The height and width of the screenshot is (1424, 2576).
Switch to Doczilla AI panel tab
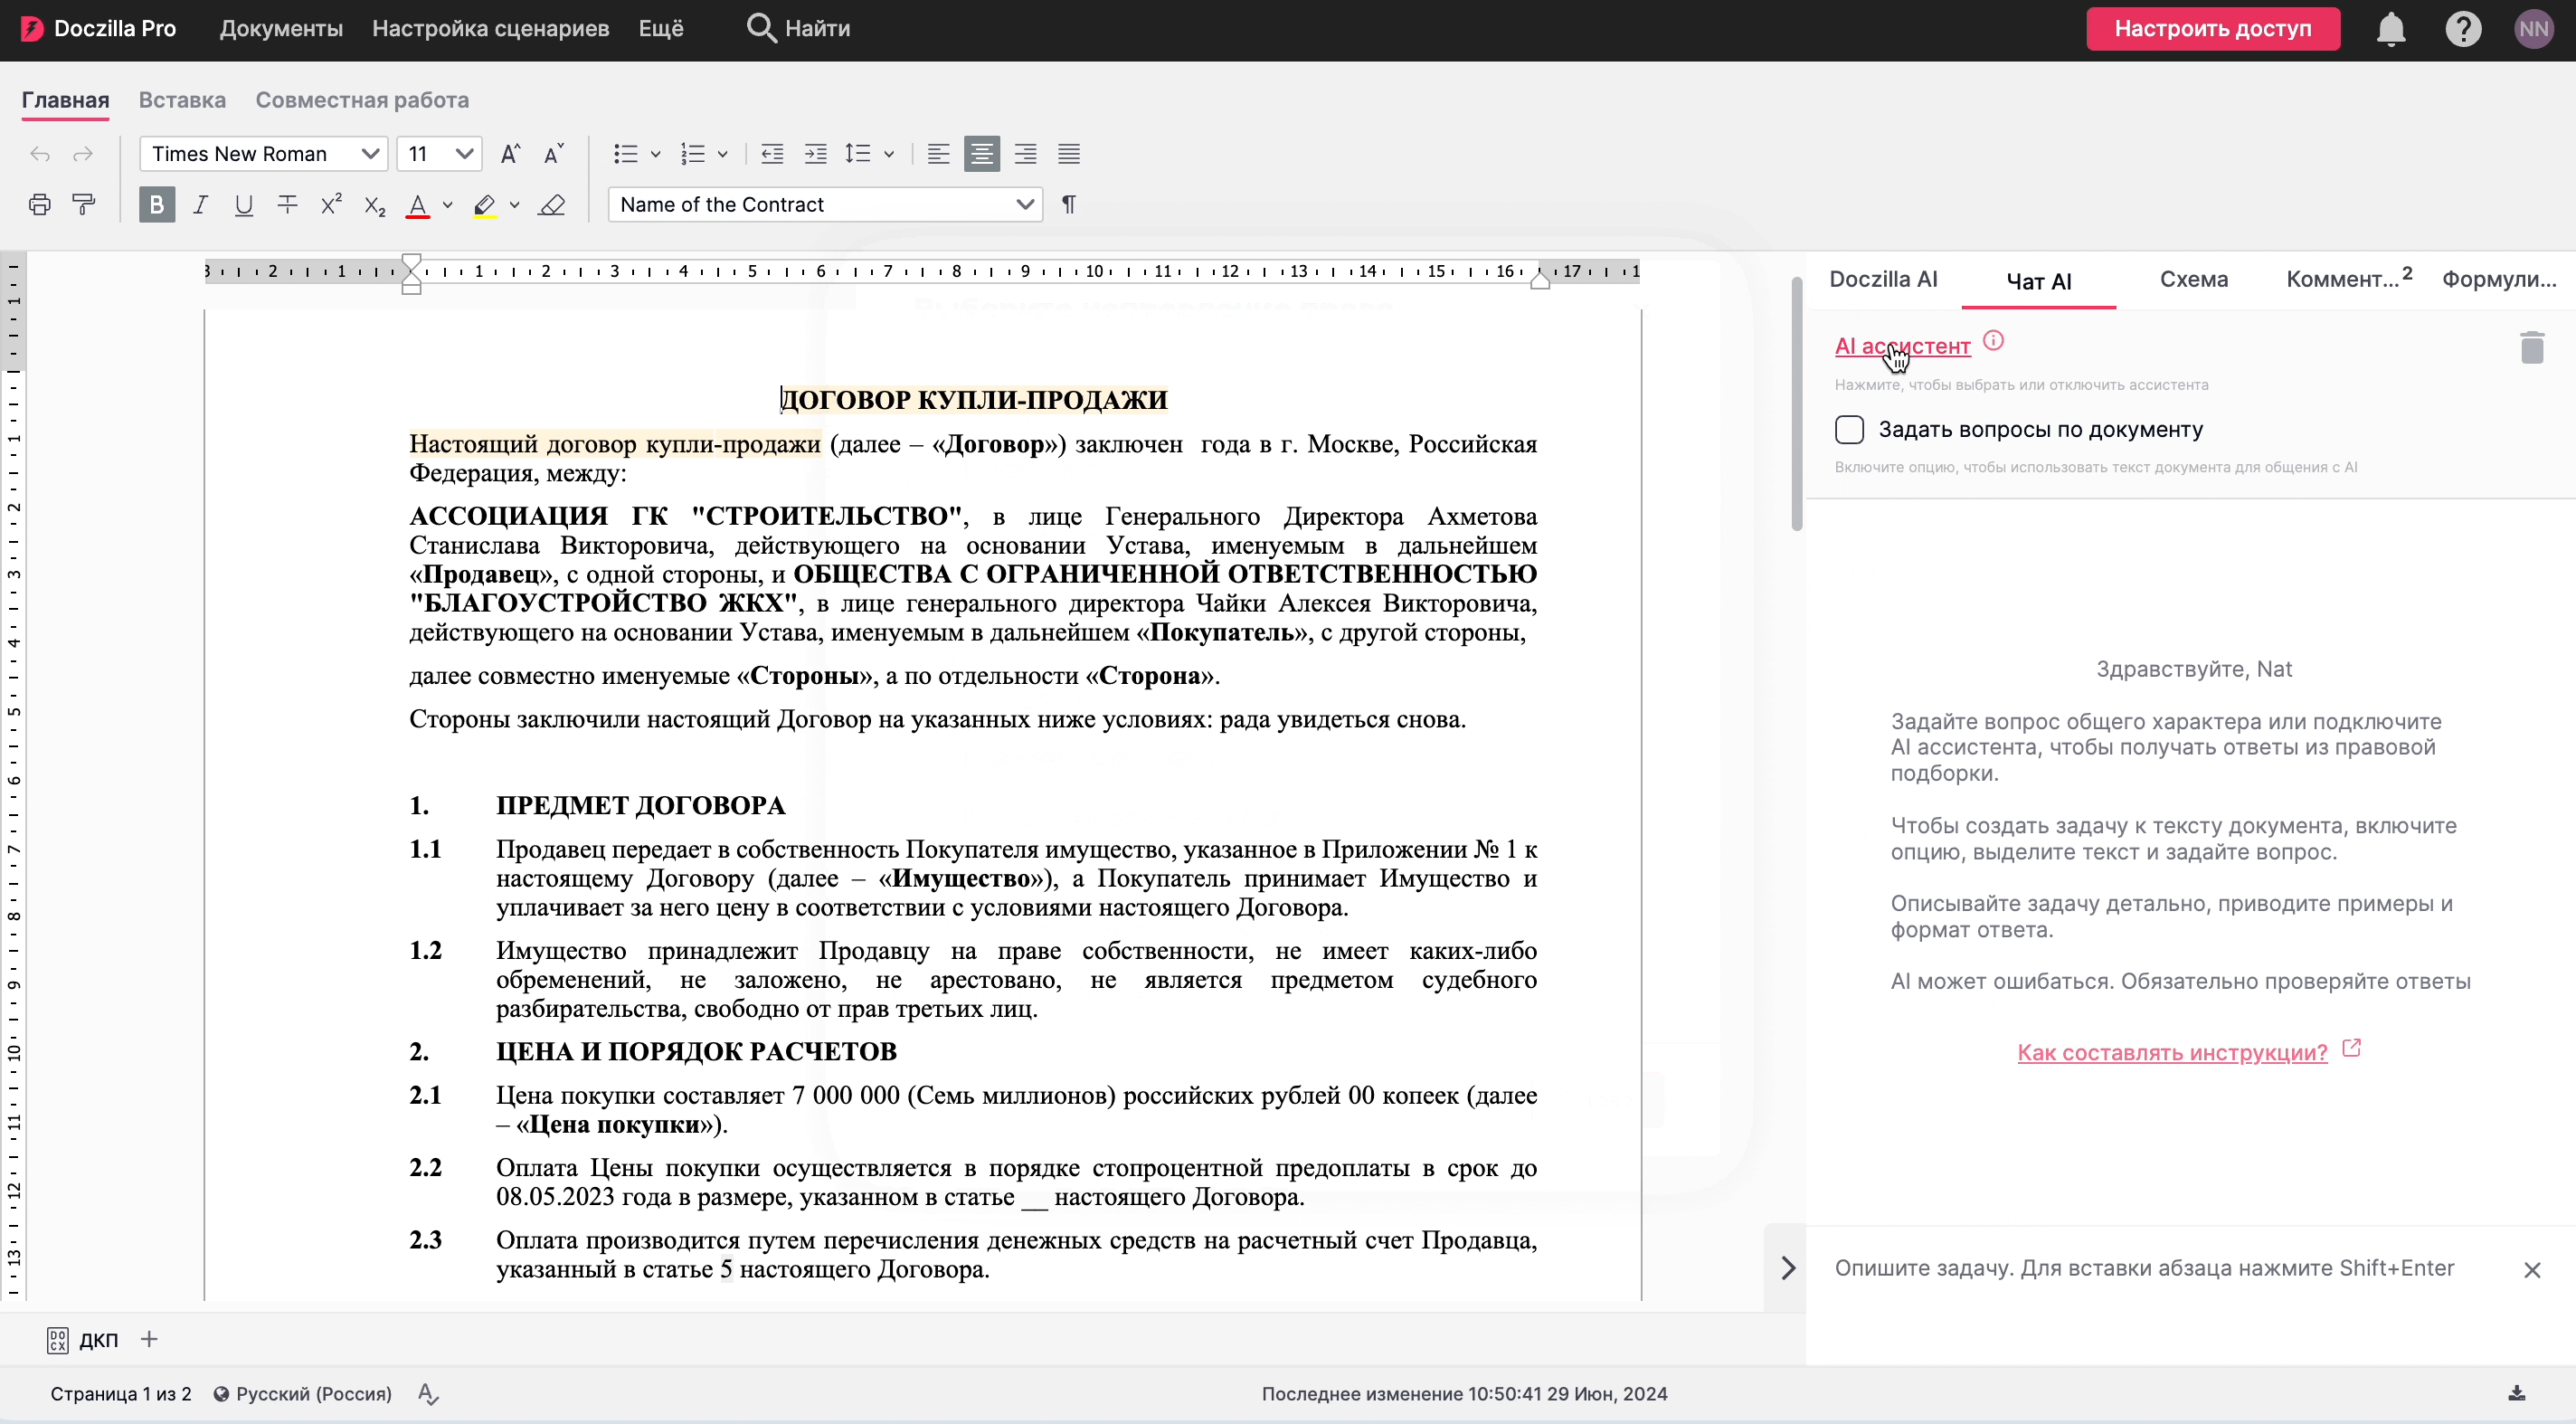[1883, 280]
